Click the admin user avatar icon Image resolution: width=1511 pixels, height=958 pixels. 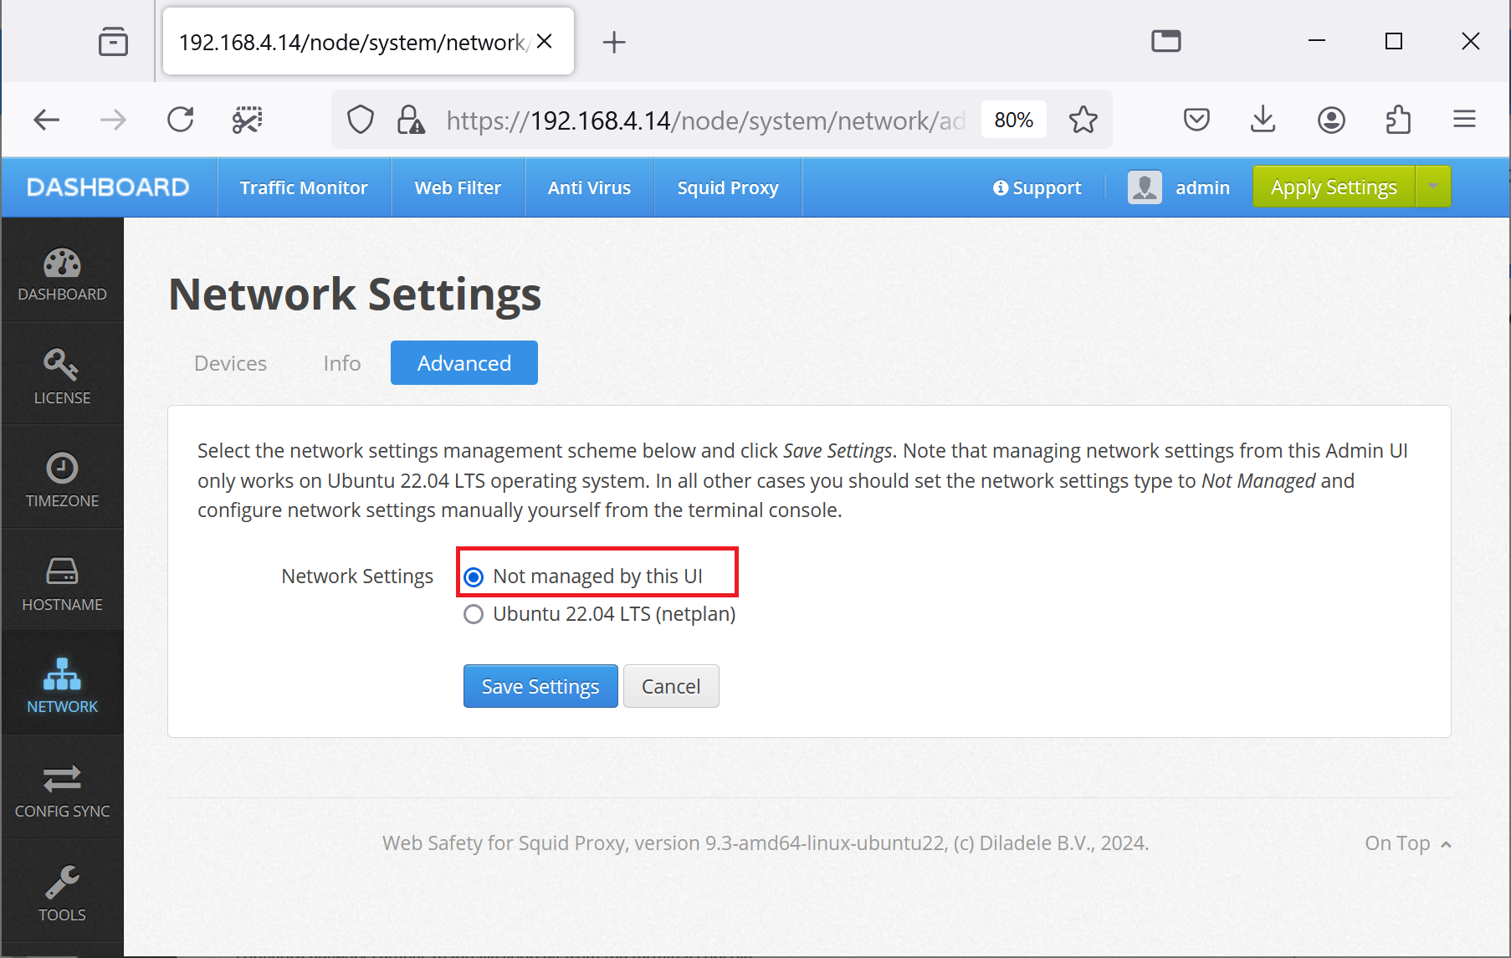(x=1145, y=187)
